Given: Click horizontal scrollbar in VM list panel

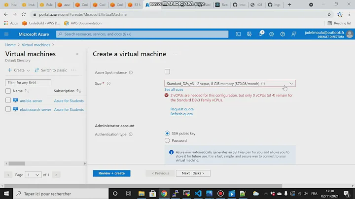Looking at the screenshot, I should coord(17,163).
